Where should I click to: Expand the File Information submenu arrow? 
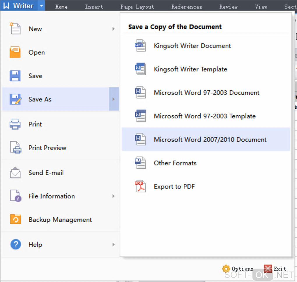(x=113, y=196)
